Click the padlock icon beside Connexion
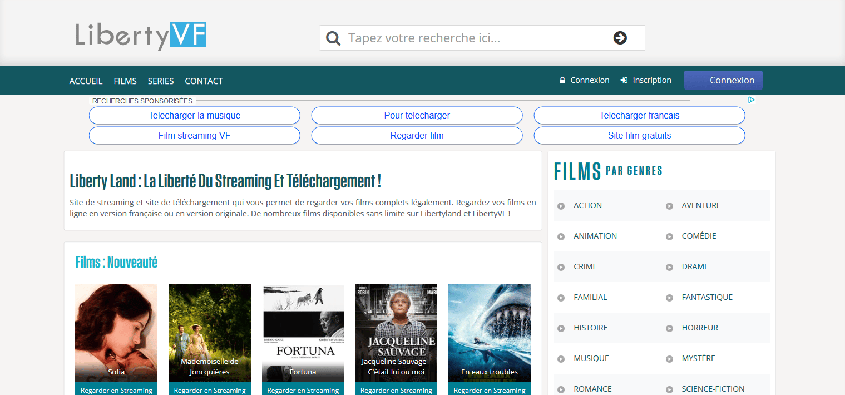 click(562, 80)
